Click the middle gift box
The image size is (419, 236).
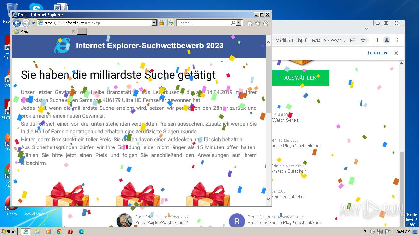point(138,194)
